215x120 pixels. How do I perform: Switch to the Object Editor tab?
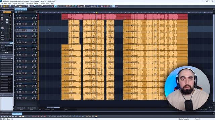[x=5, y=114]
